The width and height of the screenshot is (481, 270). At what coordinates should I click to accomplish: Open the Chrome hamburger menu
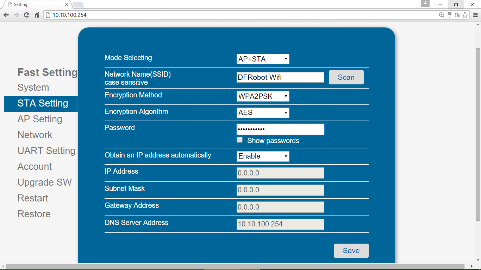point(475,15)
